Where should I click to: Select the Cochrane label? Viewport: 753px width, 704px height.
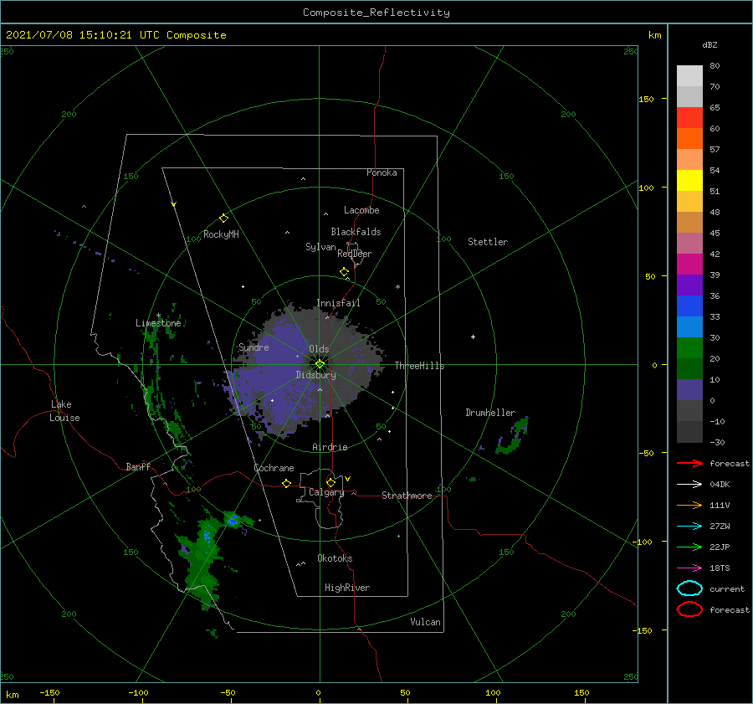(274, 468)
